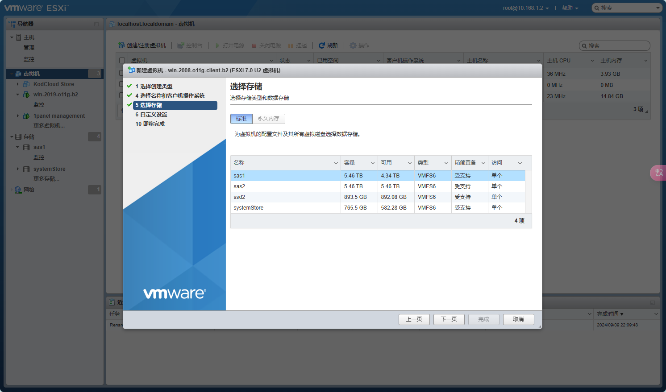The height and width of the screenshot is (392, 666).
Task: Click the top-right global search field
Action: coord(627,8)
